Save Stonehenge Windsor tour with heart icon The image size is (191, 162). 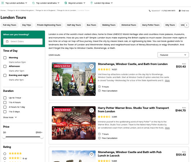[92, 66]
